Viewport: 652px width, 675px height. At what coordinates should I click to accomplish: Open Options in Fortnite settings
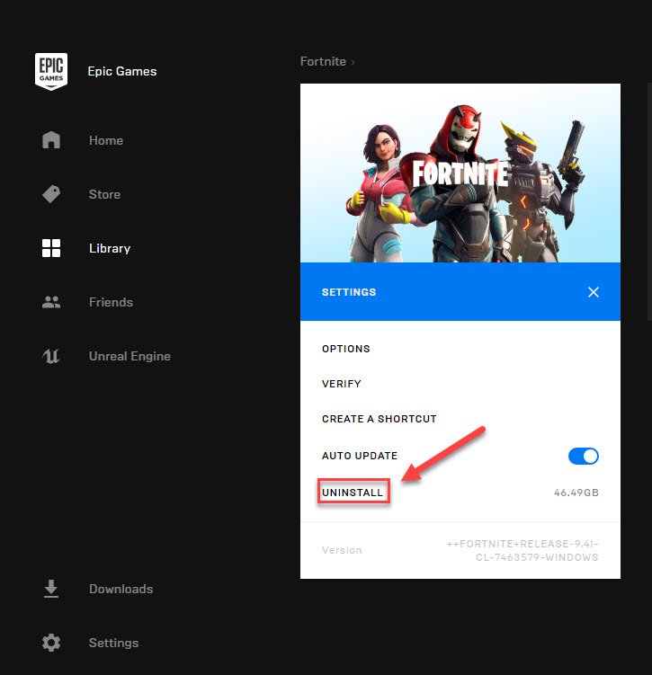pos(345,349)
